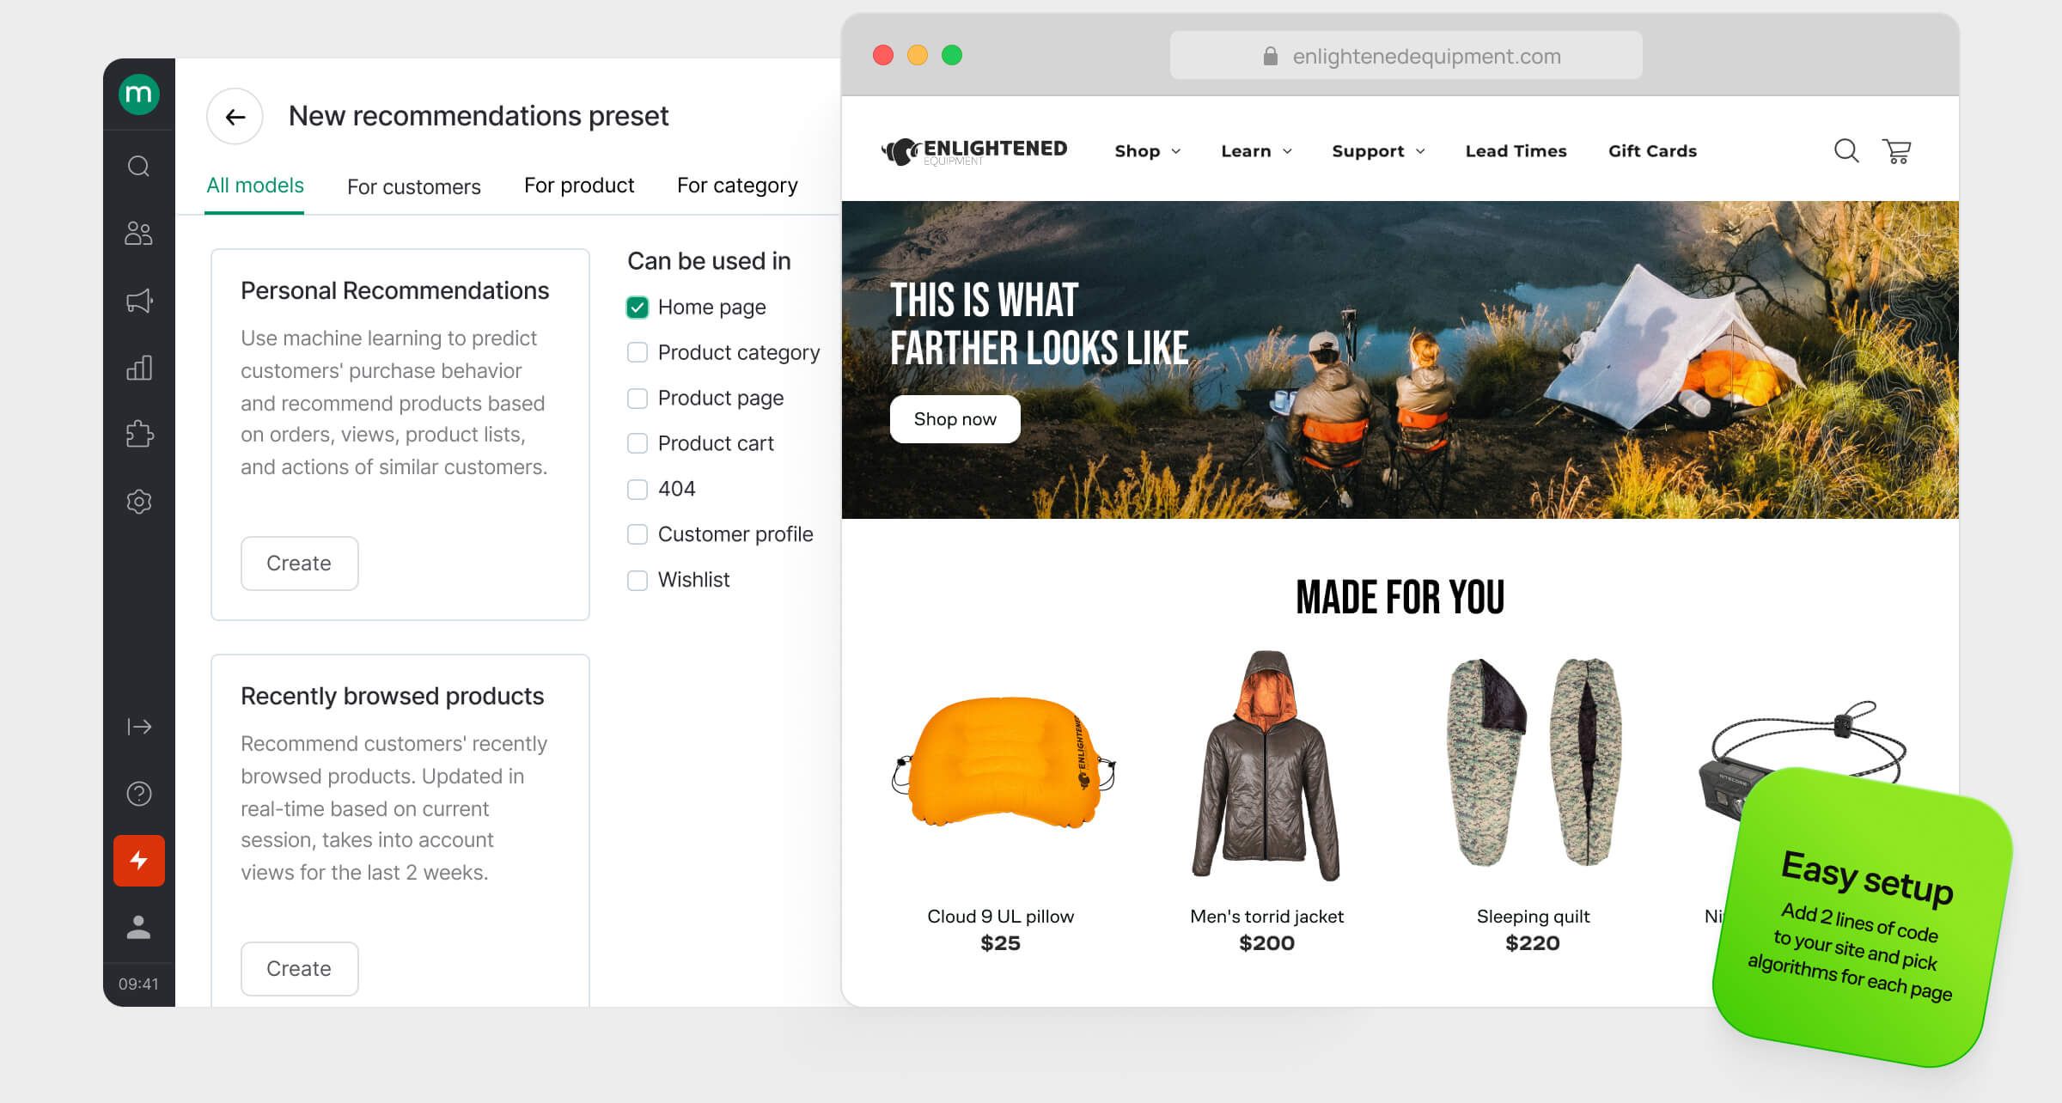Open the analytics bar chart icon
The width and height of the screenshot is (2062, 1103).
click(x=138, y=368)
